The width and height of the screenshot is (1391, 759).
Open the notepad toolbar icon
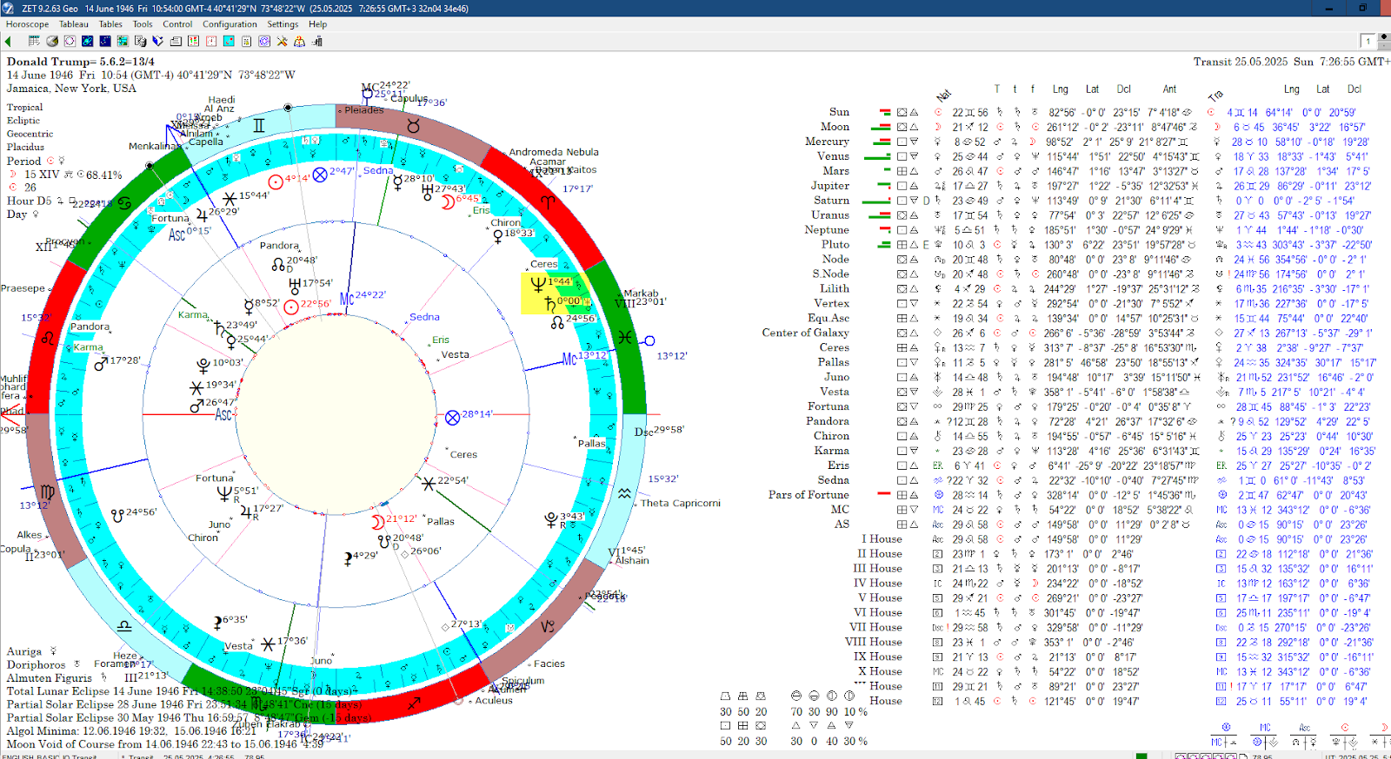[246, 41]
